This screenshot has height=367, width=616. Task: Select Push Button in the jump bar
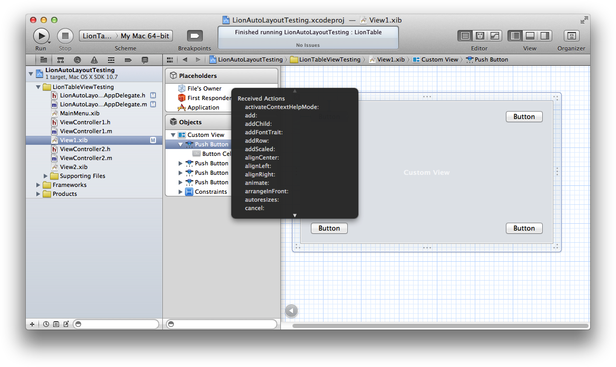click(x=487, y=59)
